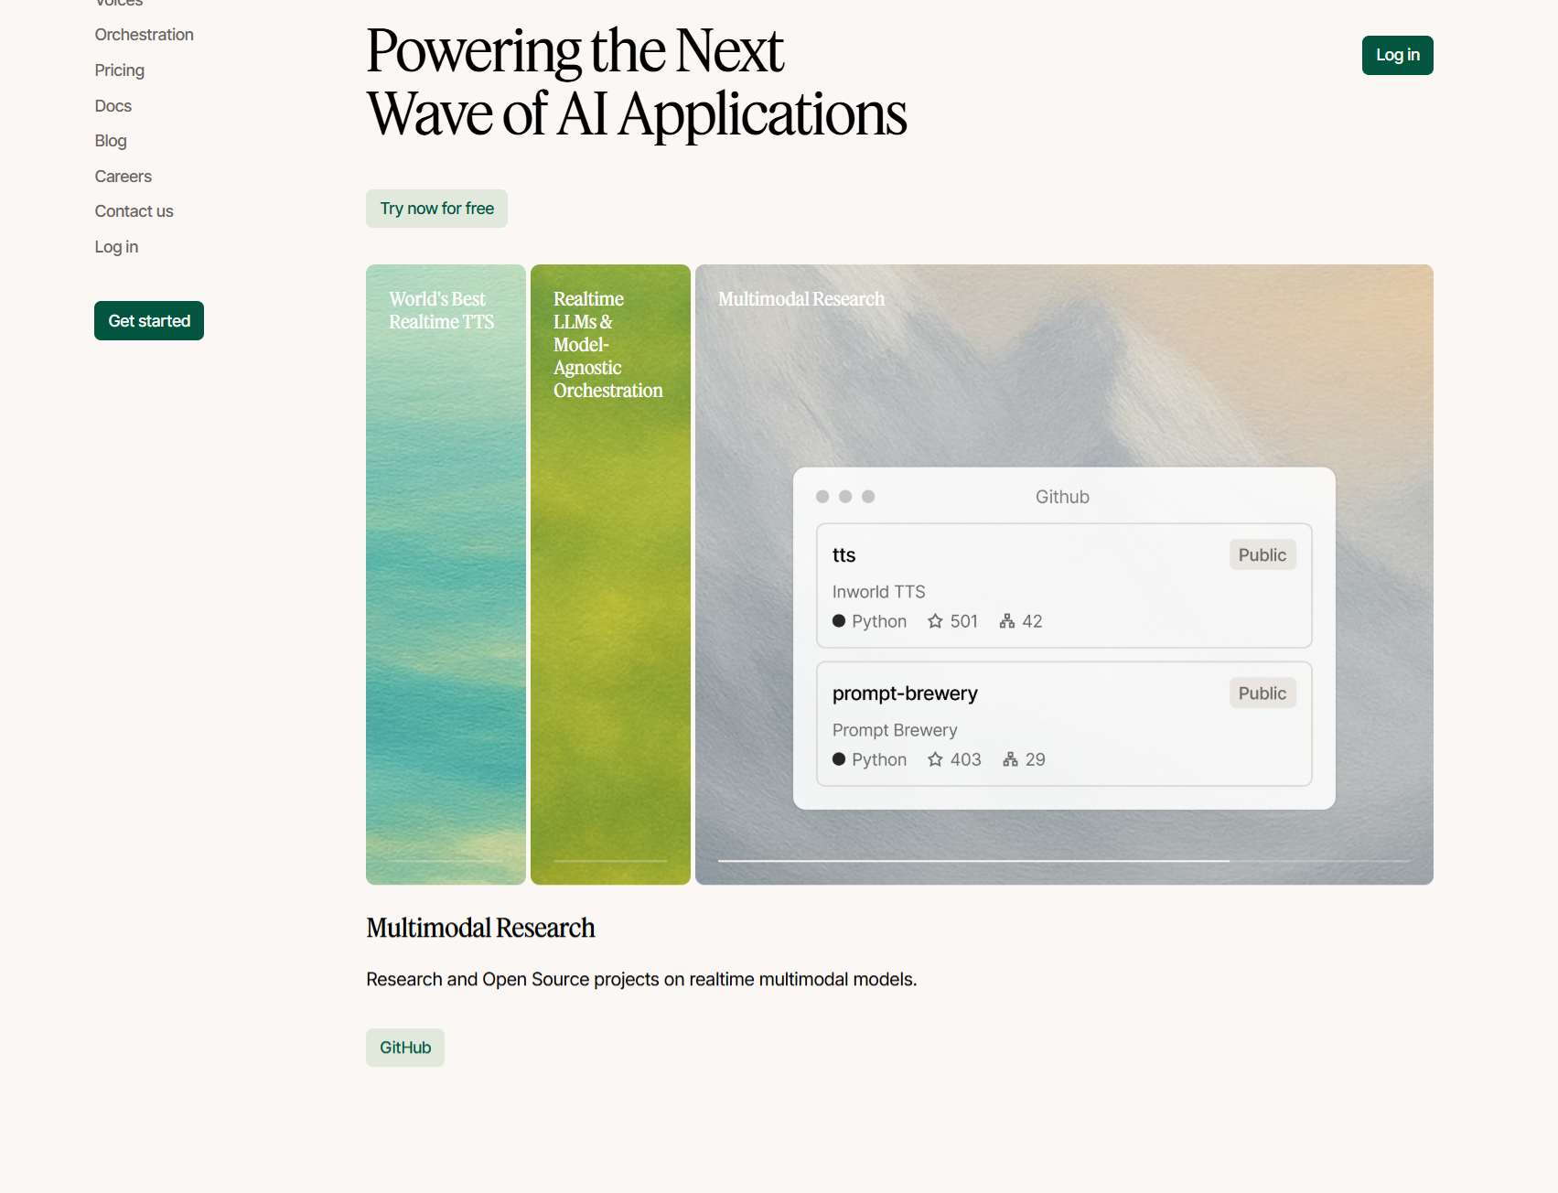Click the Python language dot on tts
Image resolution: width=1558 pixels, height=1193 pixels.
pos(839,621)
